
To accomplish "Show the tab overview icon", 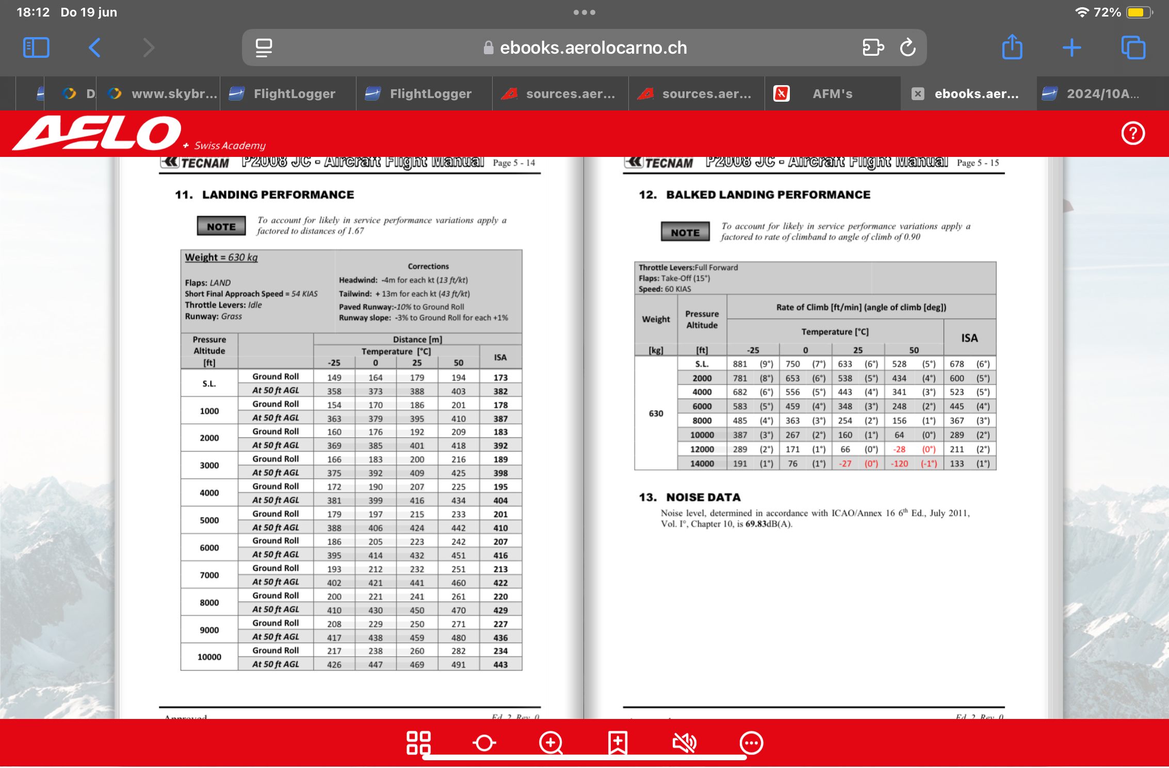I will [x=1133, y=47].
